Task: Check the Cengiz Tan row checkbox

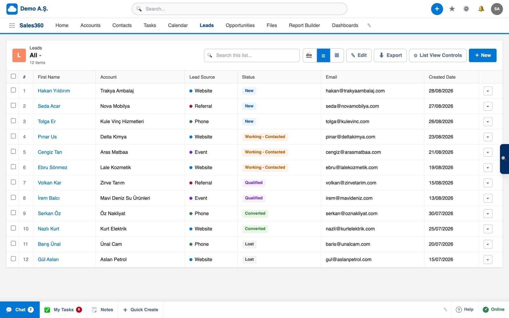Action: pyautogui.click(x=13, y=151)
